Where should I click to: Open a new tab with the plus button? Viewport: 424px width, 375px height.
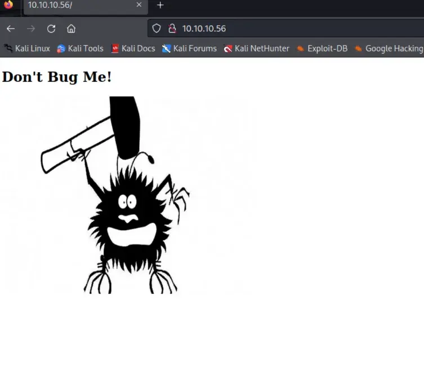click(160, 5)
